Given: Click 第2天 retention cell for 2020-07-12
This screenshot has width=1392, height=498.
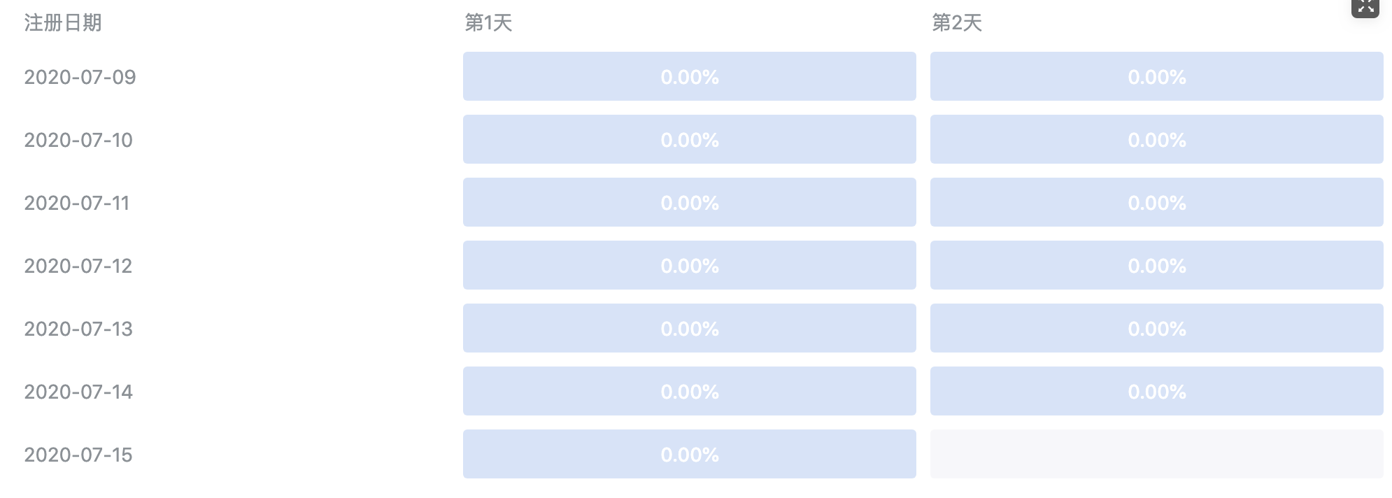Looking at the screenshot, I should click(x=1156, y=265).
